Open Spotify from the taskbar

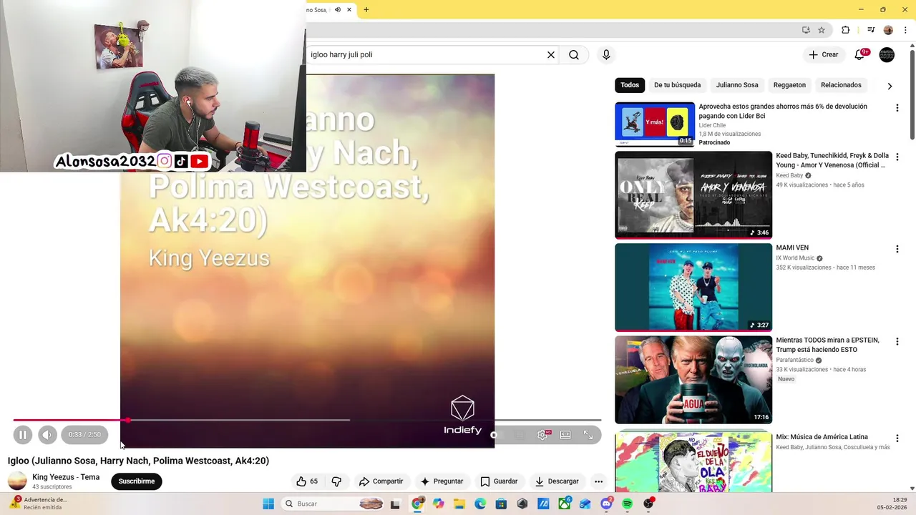click(628, 504)
